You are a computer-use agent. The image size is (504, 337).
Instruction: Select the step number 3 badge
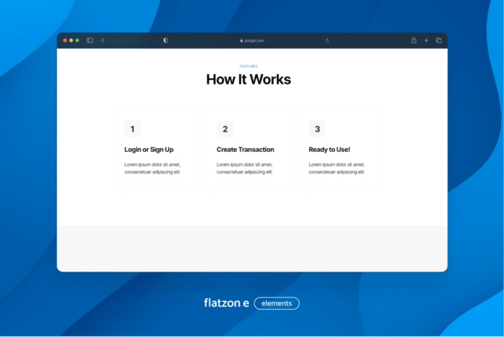pos(317,129)
